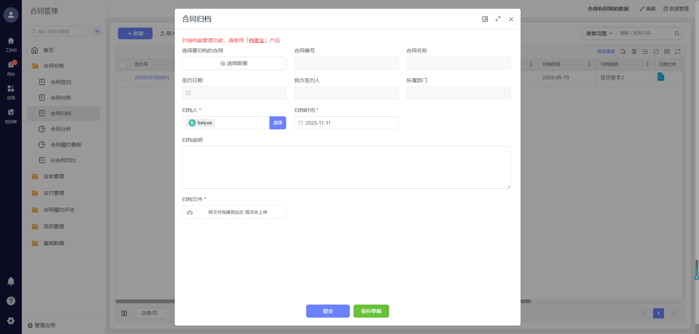The width and height of the screenshot is (699, 334).
Task: Open the archived file document icon
Action: [661, 77]
